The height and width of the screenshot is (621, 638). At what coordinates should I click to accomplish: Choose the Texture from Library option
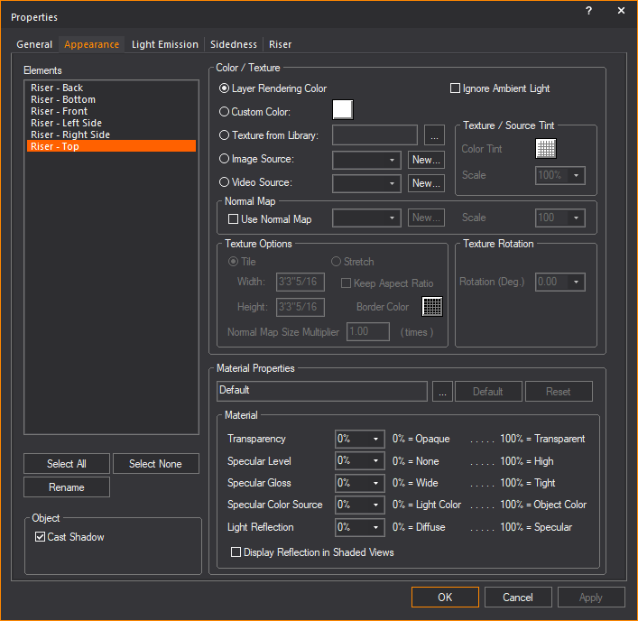coord(225,135)
